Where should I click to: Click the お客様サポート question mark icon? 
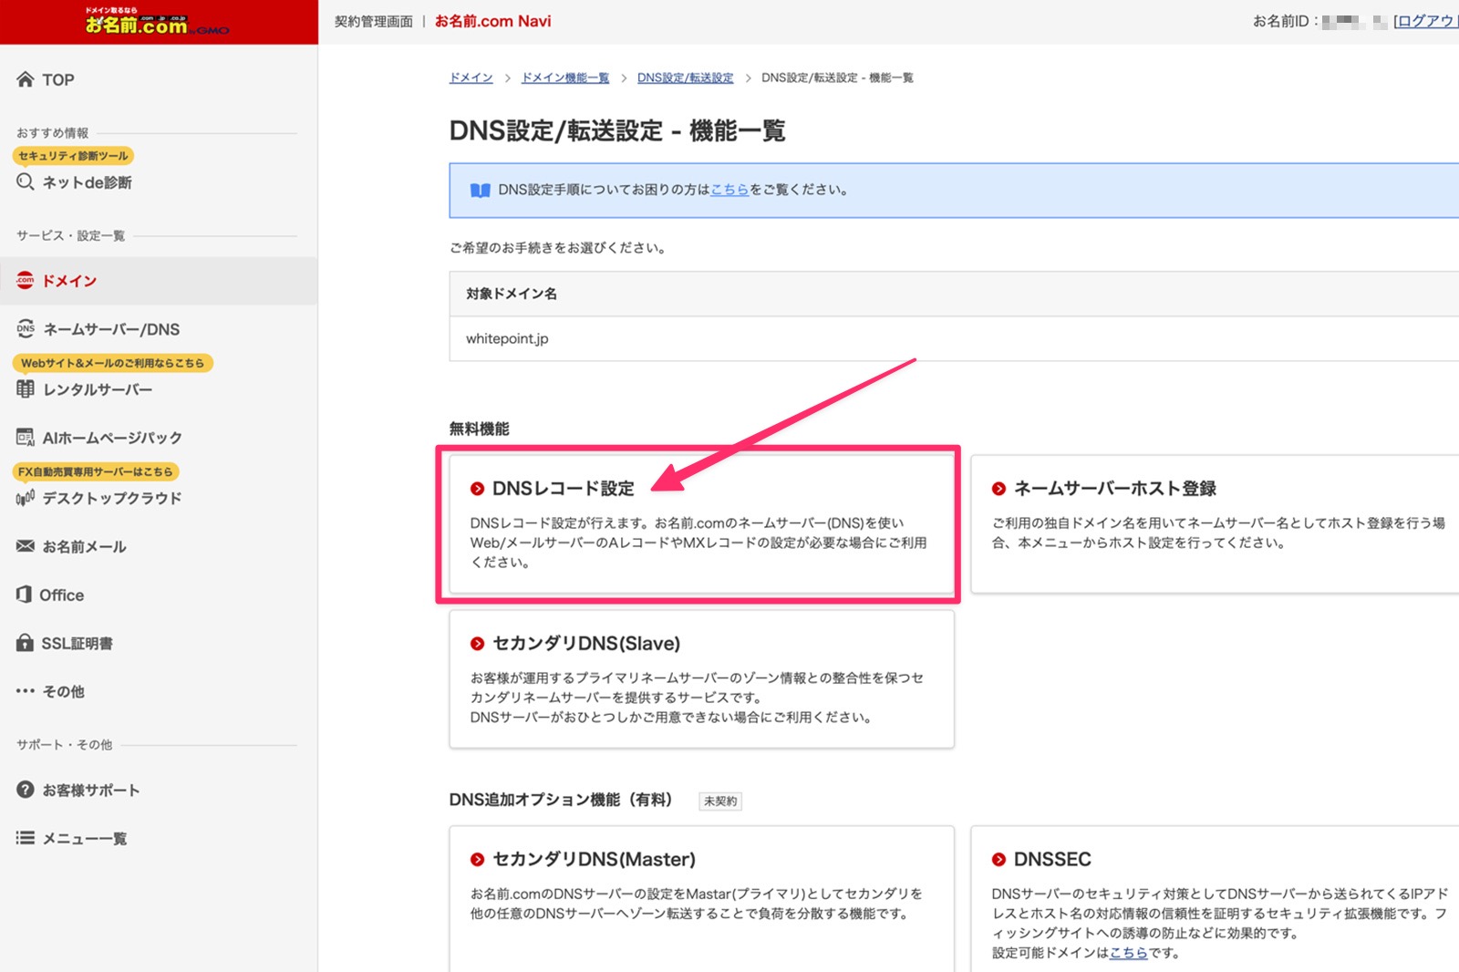tap(26, 790)
